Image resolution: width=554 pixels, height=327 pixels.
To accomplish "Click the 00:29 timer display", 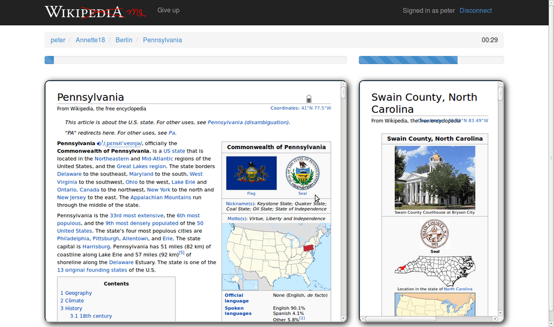I will click(490, 40).
